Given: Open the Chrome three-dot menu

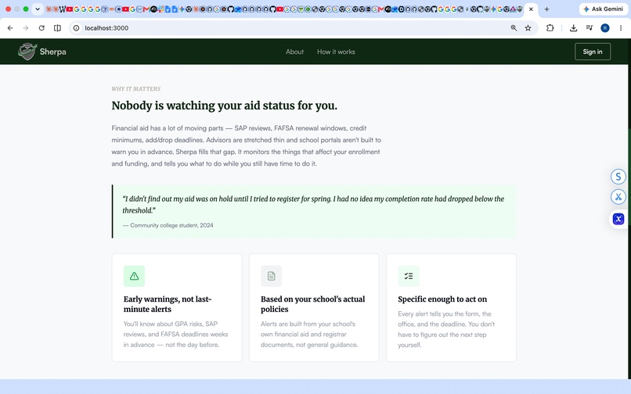Looking at the screenshot, I should 621,28.
